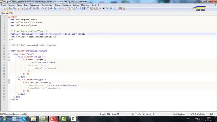Collapse the col-xs-8 div on line 23
The width and height of the screenshot is (217, 122).
tap(9, 80)
